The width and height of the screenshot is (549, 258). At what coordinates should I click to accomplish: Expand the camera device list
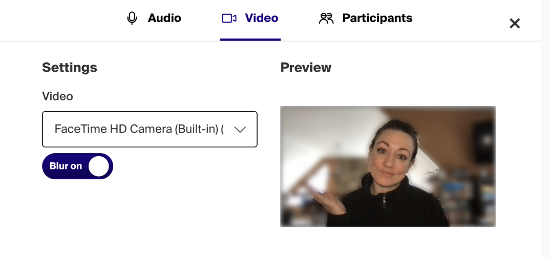click(150, 129)
